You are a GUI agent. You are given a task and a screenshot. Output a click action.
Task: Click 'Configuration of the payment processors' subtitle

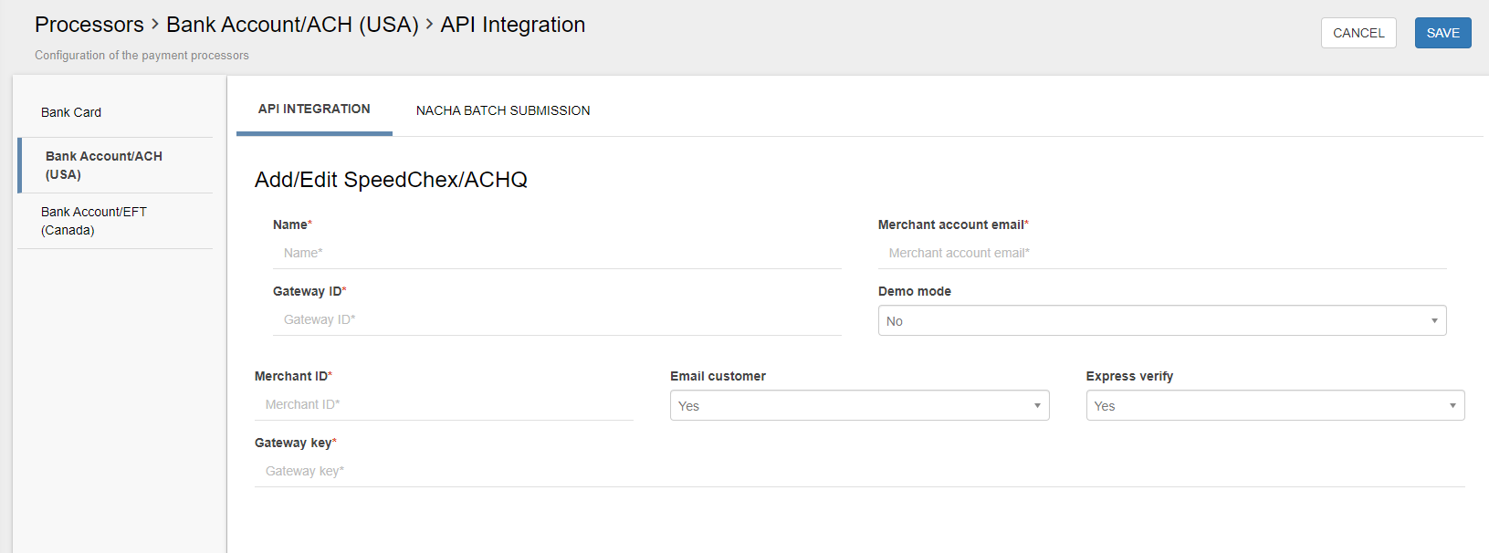point(142,56)
